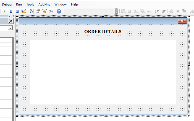The image size is (194, 121).
Task: Open the Object Browser icon
Action: 44,11
